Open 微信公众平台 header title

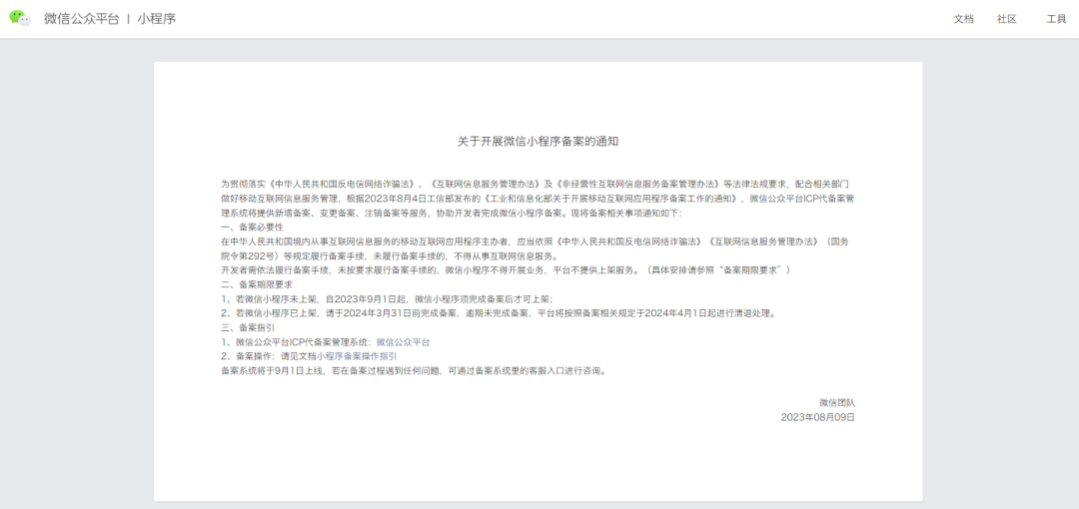[x=81, y=19]
